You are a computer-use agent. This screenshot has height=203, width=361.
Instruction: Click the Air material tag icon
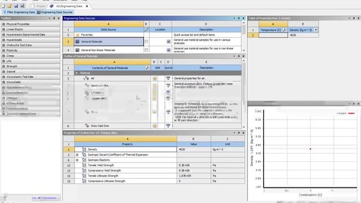[86, 78]
